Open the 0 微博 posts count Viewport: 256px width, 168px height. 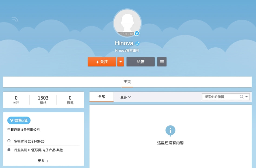tap(70, 100)
